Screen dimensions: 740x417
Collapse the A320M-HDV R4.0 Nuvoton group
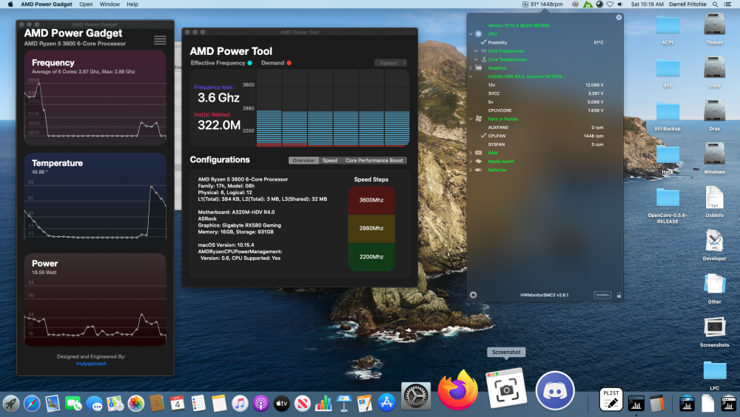471,76
